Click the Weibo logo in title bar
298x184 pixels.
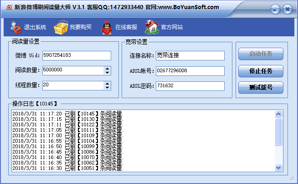(x=9, y=7)
